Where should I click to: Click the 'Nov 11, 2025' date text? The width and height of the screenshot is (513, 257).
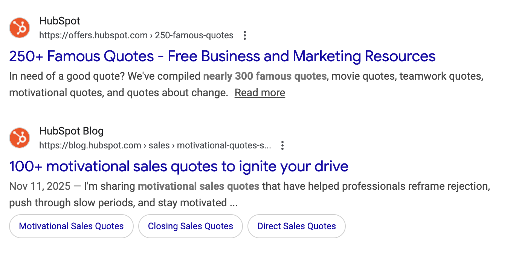pyautogui.click(x=40, y=186)
